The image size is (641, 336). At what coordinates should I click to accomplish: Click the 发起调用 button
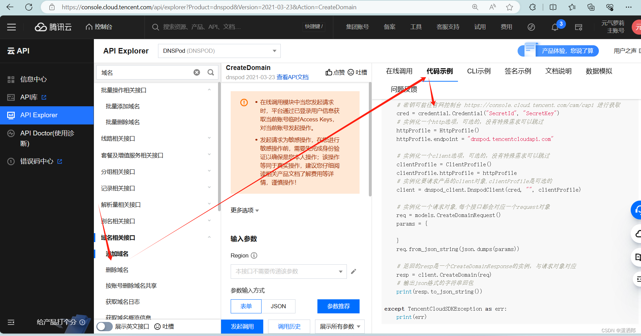[x=242, y=326]
